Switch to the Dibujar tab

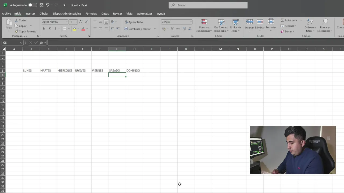coord(44,14)
